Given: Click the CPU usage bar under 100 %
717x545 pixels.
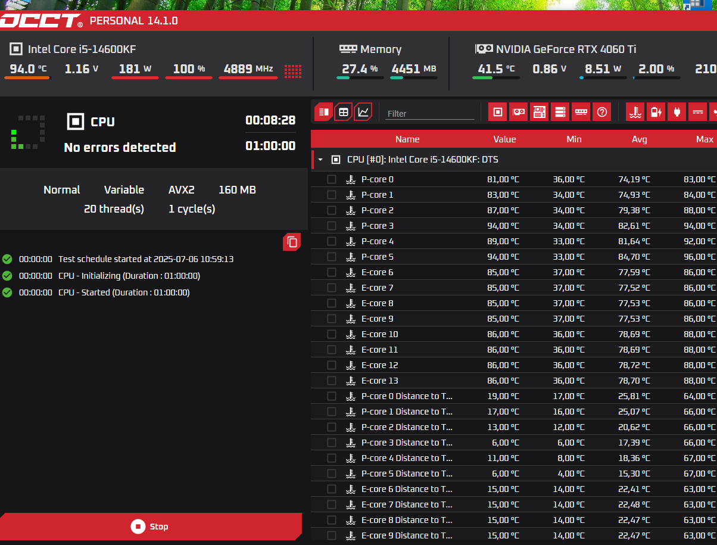Looking at the screenshot, I should [189, 77].
